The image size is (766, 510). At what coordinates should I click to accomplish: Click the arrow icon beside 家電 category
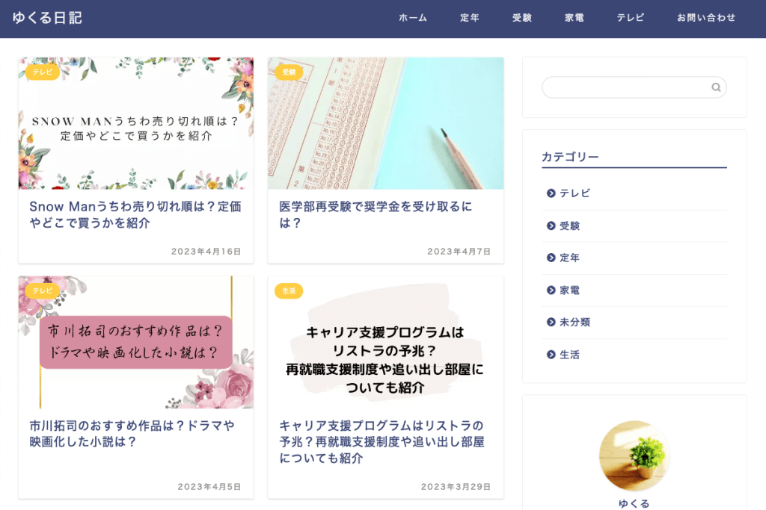click(x=551, y=290)
